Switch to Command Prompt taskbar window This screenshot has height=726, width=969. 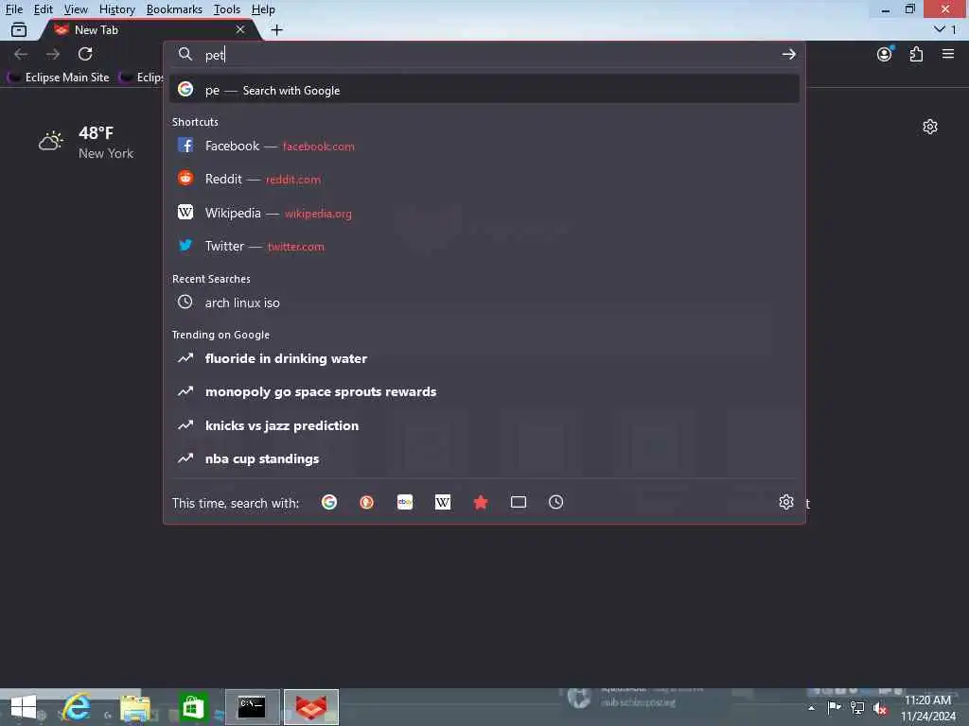point(252,707)
